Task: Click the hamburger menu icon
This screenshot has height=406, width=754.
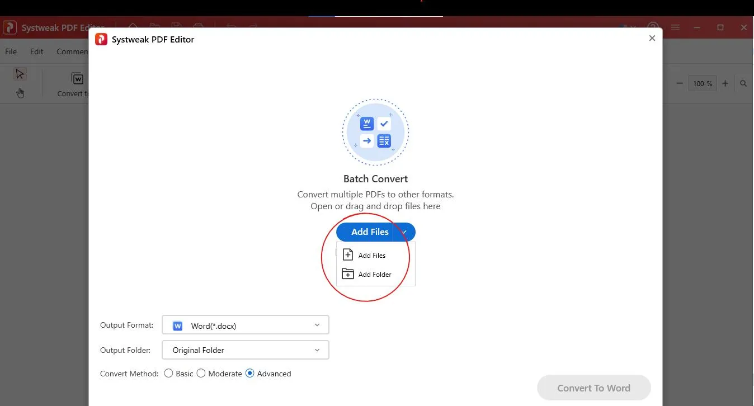Action: click(x=675, y=27)
